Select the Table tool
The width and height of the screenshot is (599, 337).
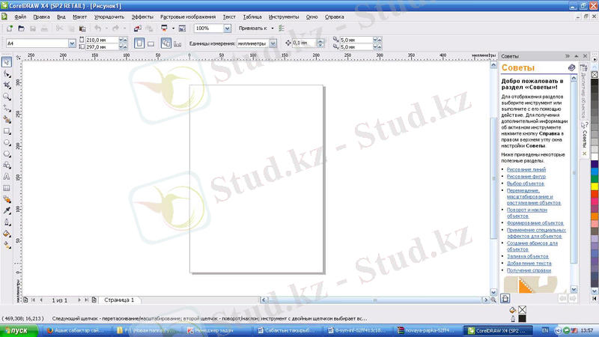(7, 188)
